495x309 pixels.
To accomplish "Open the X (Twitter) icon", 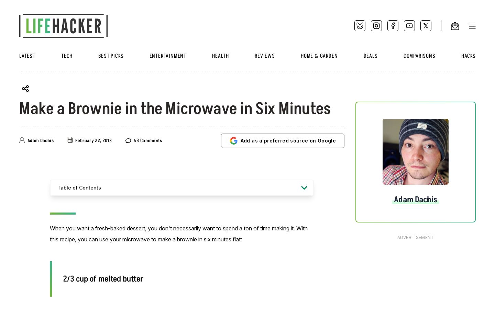I will 426,26.
